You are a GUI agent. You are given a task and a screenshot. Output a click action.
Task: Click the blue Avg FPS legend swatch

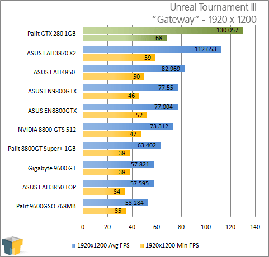(74, 246)
